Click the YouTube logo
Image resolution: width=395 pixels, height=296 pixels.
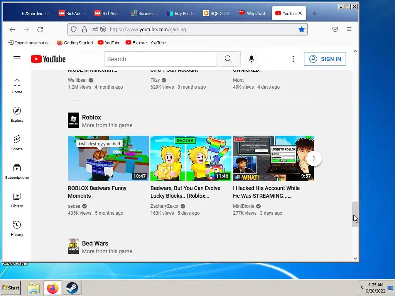[48, 59]
